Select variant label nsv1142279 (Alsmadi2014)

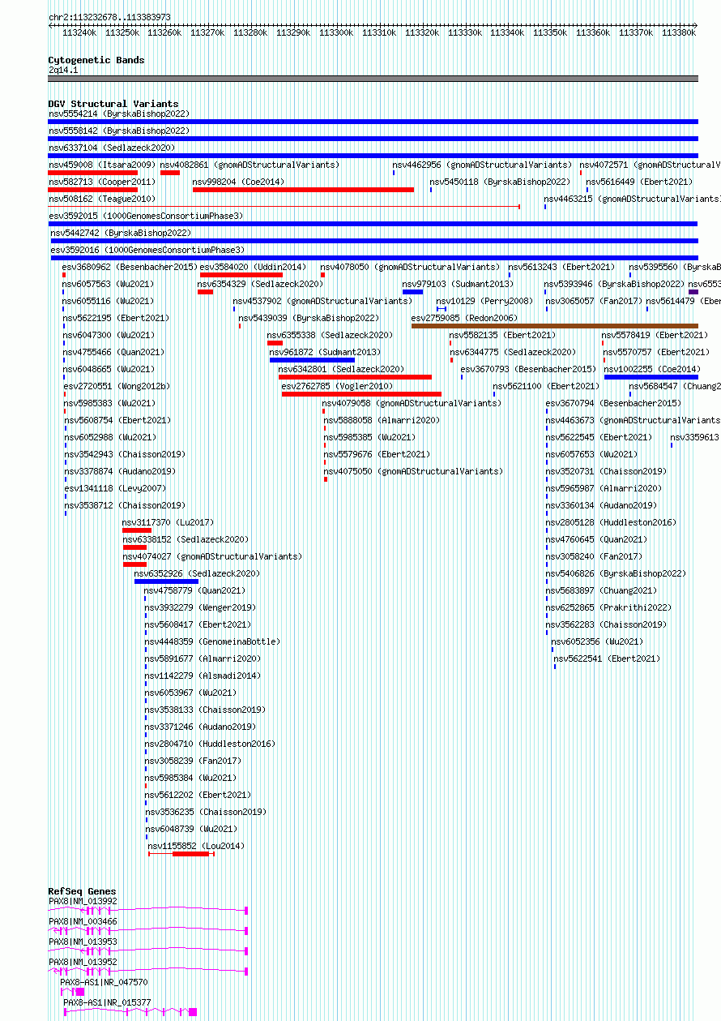pyautogui.click(x=203, y=676)
